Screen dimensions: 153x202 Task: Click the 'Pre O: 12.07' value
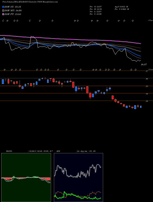pos(96,7)
